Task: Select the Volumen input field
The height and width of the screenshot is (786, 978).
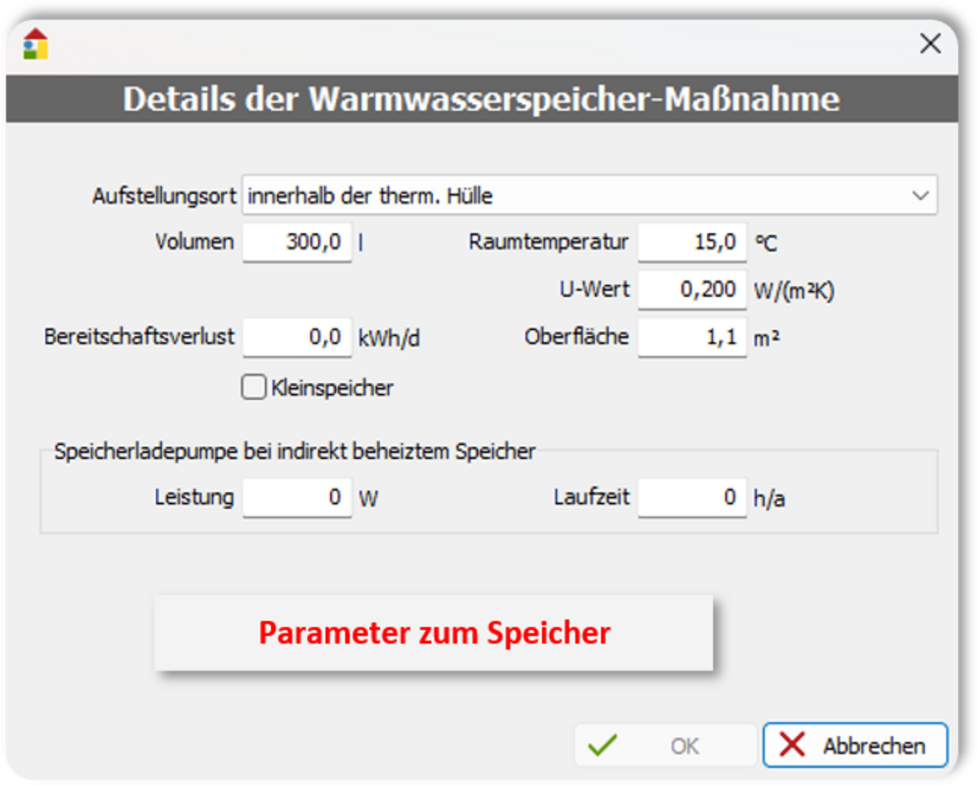Action: 297,242
